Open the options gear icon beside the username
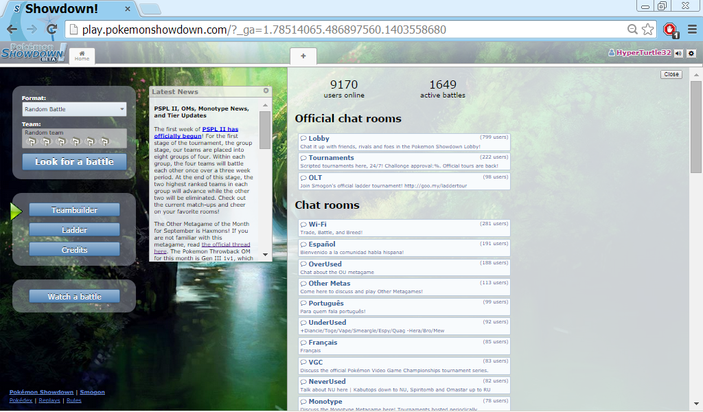703x412 pixels. [691, 54]
